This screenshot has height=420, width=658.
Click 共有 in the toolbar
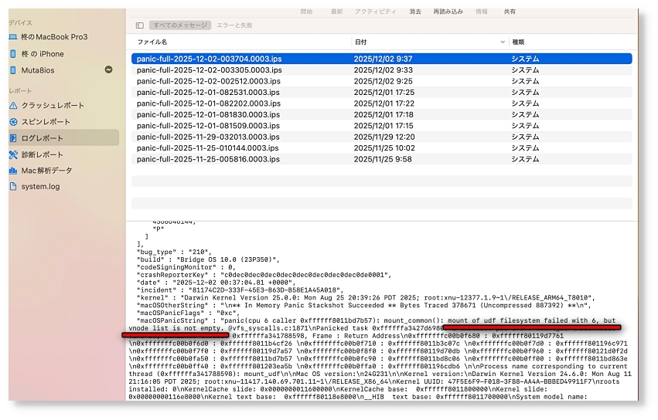[510, 12]
